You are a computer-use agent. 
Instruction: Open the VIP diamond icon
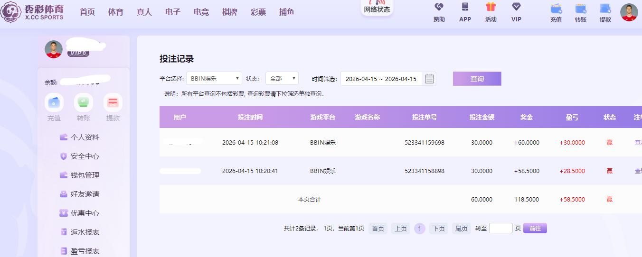pyautogui.click(x=516, y=7)
